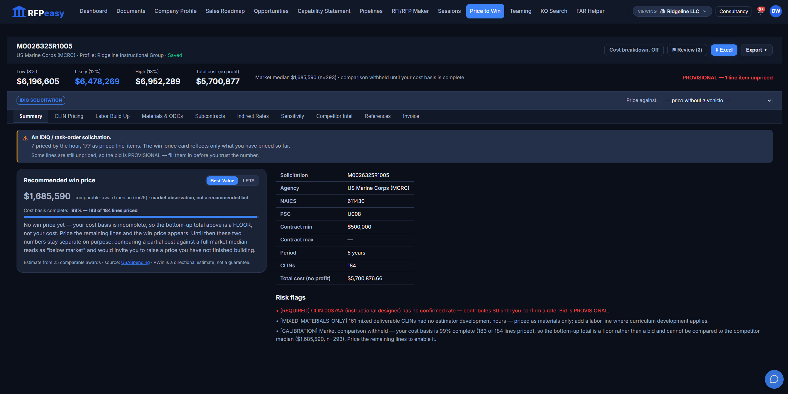
Task: Follow the USASpending source link
Action: click(x=135, y=262)
